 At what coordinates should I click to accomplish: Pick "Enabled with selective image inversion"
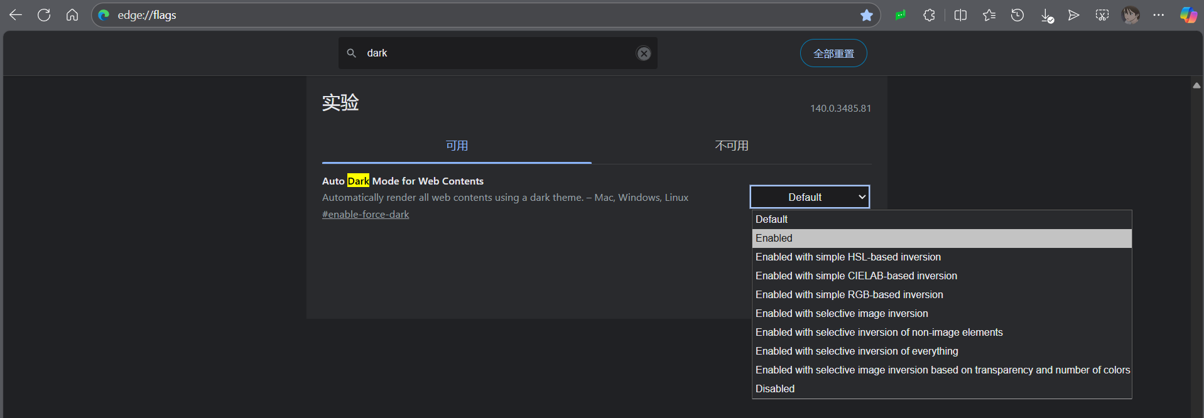pyautogui.click(x=842, y=314)
